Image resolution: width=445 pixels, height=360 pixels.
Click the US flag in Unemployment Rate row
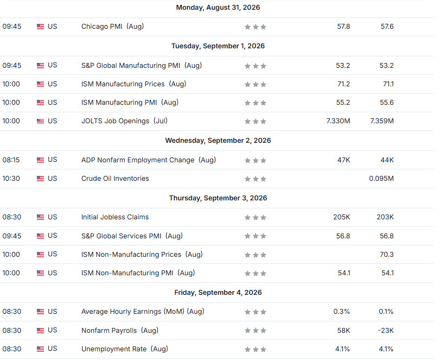click(40, 349)
